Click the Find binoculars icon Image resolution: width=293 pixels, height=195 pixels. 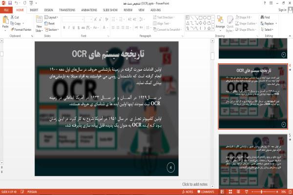tap(262, 17)
